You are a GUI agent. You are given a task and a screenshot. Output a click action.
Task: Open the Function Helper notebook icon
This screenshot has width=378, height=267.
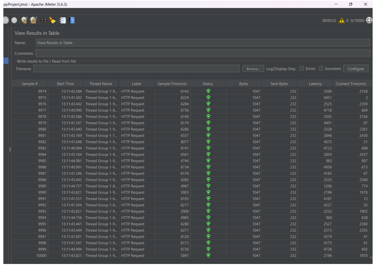[63, 20]
